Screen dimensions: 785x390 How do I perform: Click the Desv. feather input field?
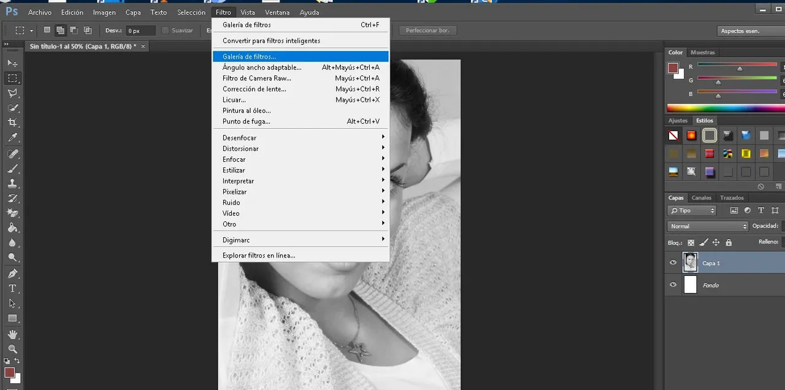coord(141,30)
